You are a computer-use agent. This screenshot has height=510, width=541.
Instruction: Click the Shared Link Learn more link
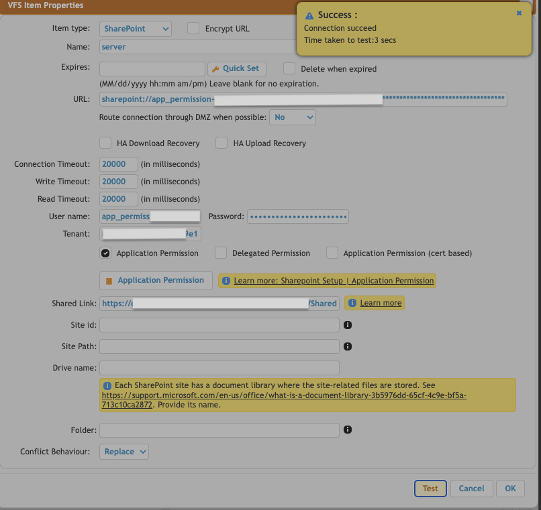point(382,303)
